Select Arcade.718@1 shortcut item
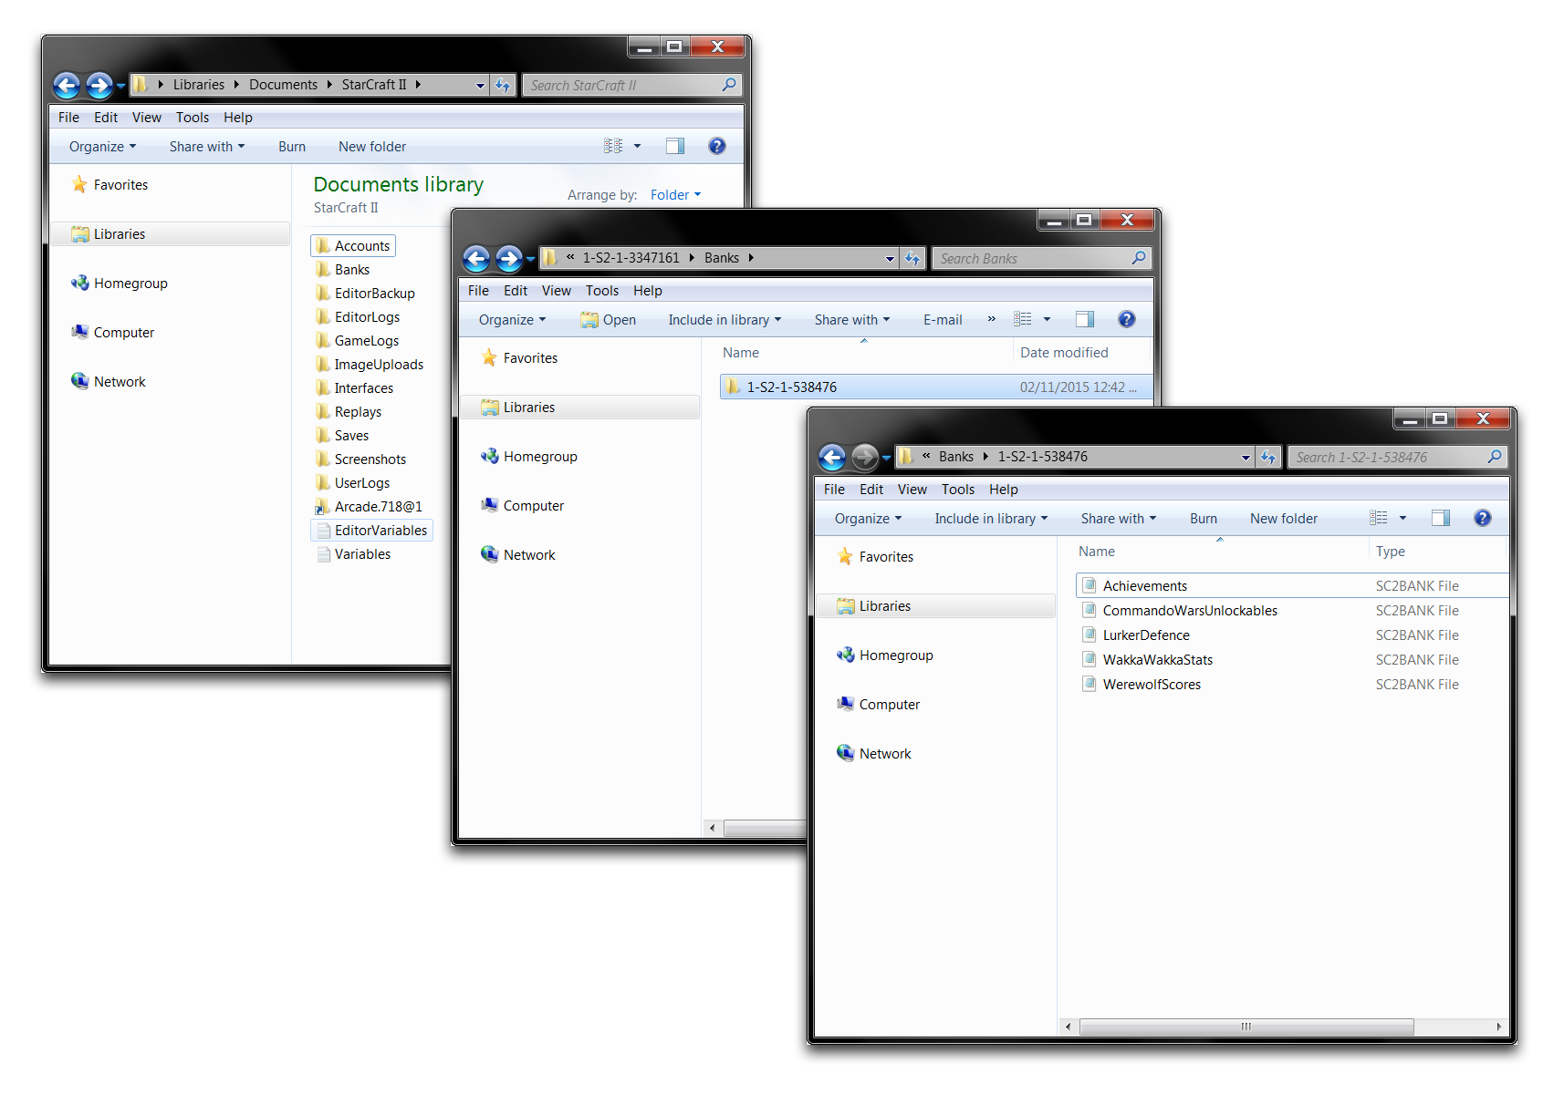This screenshot has height=1094, width=1564. [x=370, y=506]
